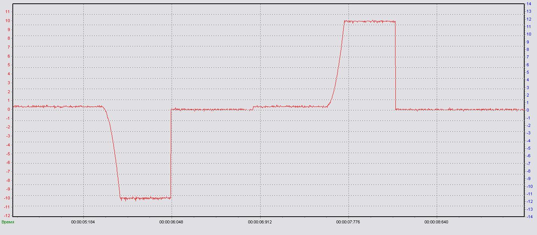Click blue right-axis value 10
537x235 pixels.
pos(529,34)
